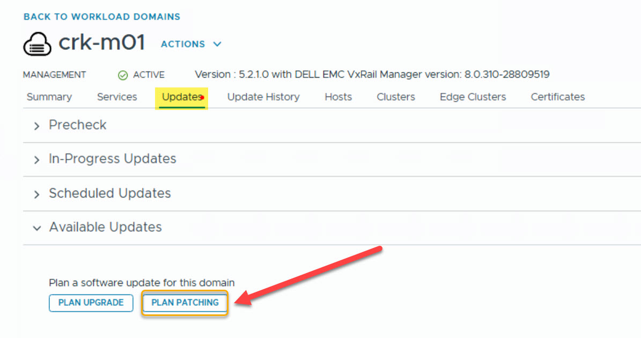Go to the Update History tab
The height and width of the screenshot is (338, 641).
(263, 97)
